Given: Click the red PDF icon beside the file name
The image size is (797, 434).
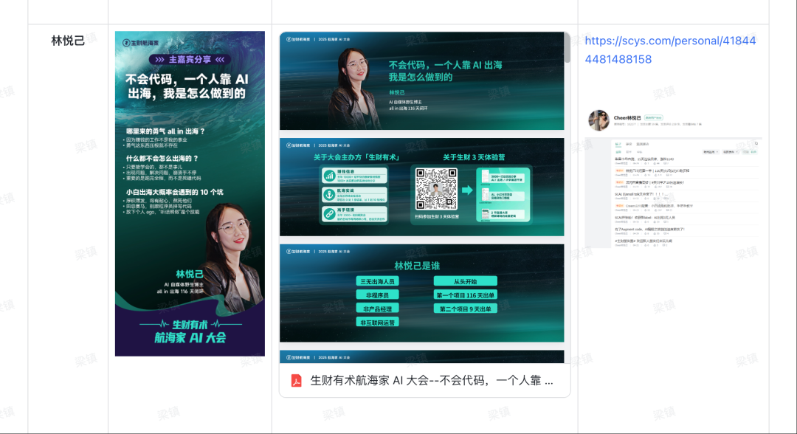Looking at the screenshot, I should [x=297, y=381].
